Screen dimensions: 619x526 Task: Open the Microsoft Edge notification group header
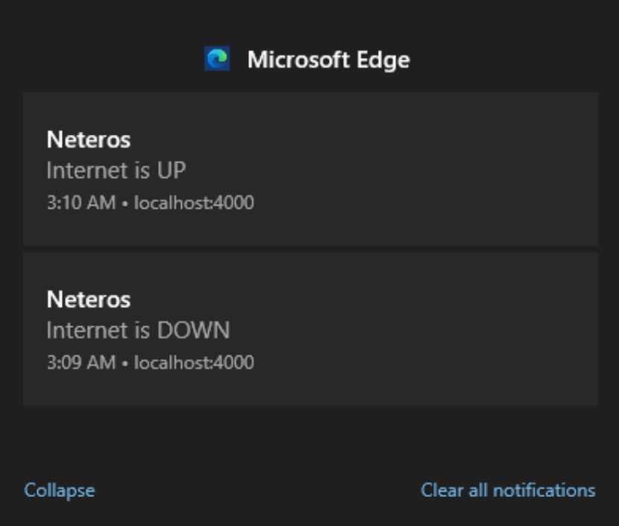point(307,59)
